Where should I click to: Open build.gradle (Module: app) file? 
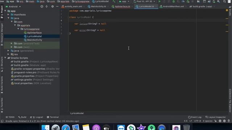28,65
